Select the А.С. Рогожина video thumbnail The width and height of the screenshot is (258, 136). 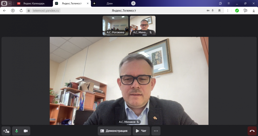coord(115,25)
